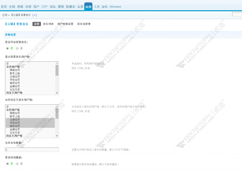Click scrollbar thumb of 允许自定义音乐用户组 list
Screen dimensions: 242x170
(57, 113)
